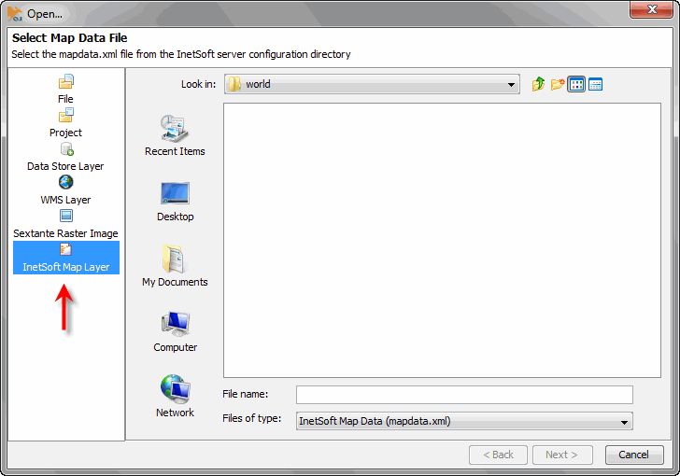Expand the Look in folder dropdown
Viewport: 680px width, 476px height.
pos(372,84)
